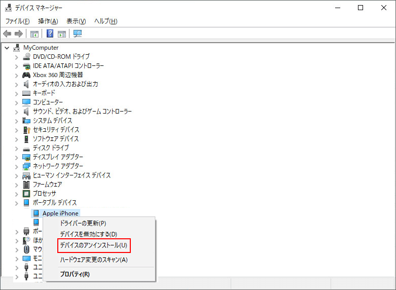Click the show/hide console tree toolbar icon

pos(34,33)
